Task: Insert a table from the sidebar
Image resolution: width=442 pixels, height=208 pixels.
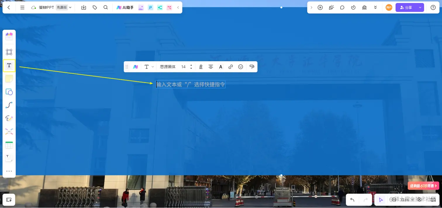Action: [9, 145]
